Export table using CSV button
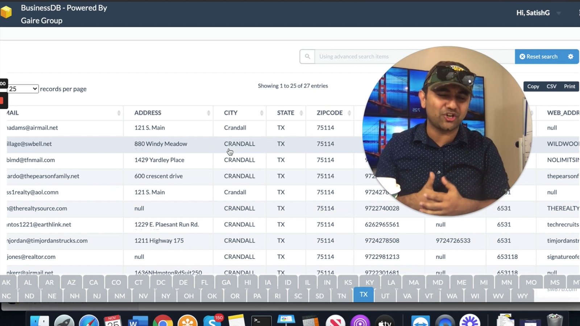 (x=551, y=87)
